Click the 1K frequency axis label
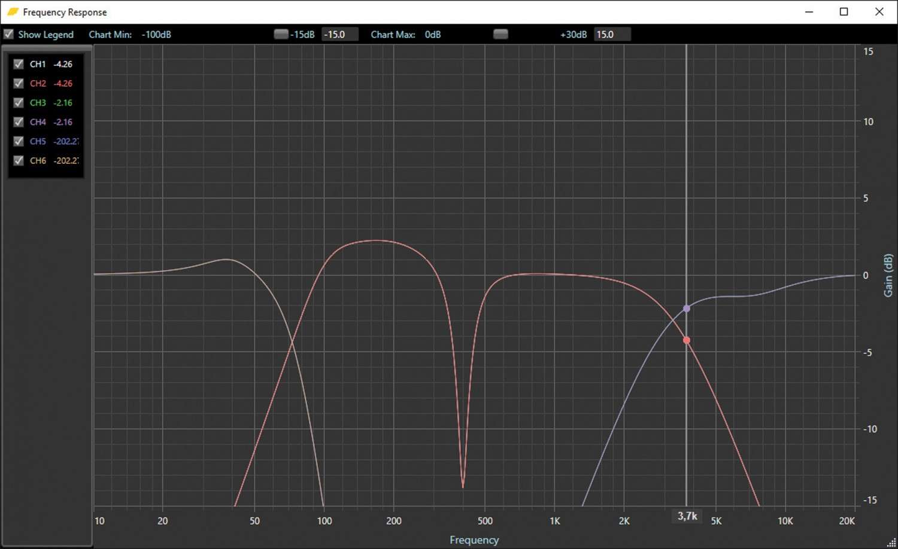This screenshot has width=898, height=549. click(x=555, y=521)
